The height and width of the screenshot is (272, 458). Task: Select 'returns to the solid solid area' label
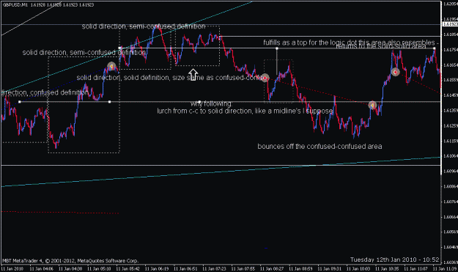(381, 46)
